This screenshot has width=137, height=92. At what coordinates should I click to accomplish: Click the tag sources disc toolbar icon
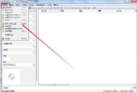pos(89,8)
